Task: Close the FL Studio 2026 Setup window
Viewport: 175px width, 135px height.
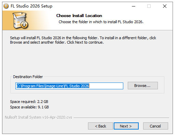Action: (165, 6)
